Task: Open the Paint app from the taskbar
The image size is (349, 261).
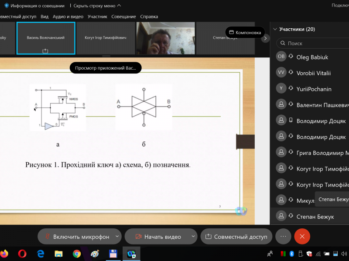Action: [95, 253]
